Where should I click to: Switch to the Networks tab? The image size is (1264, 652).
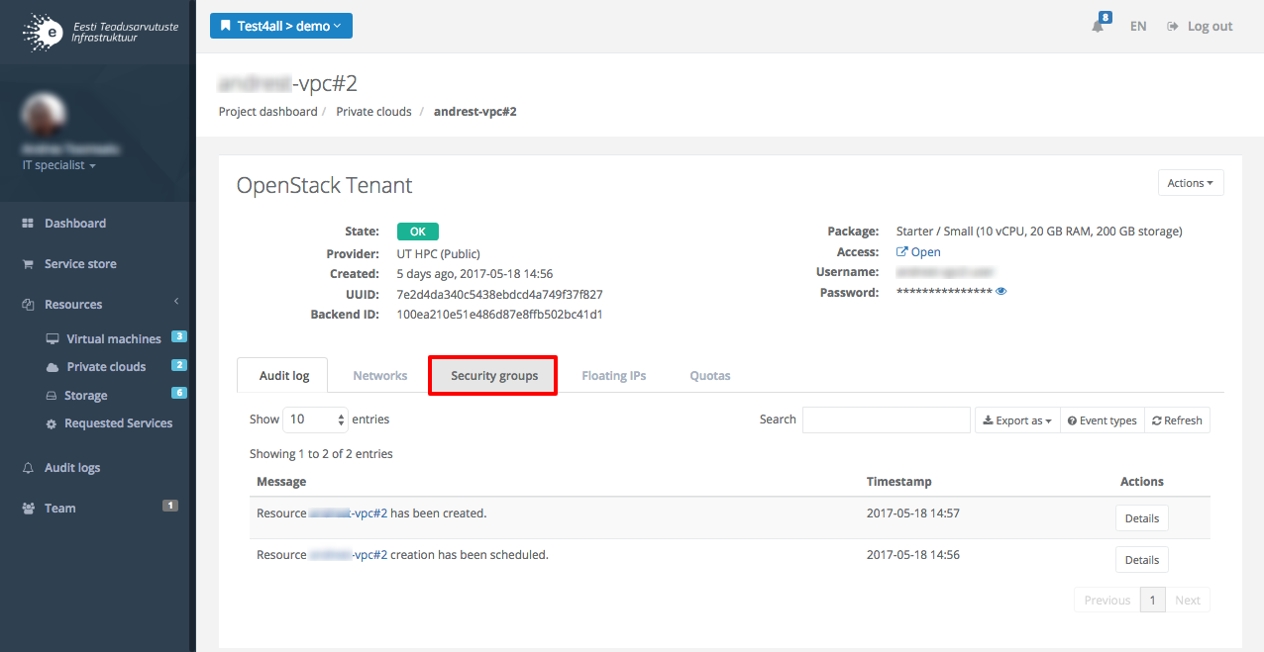coord(380,376)
